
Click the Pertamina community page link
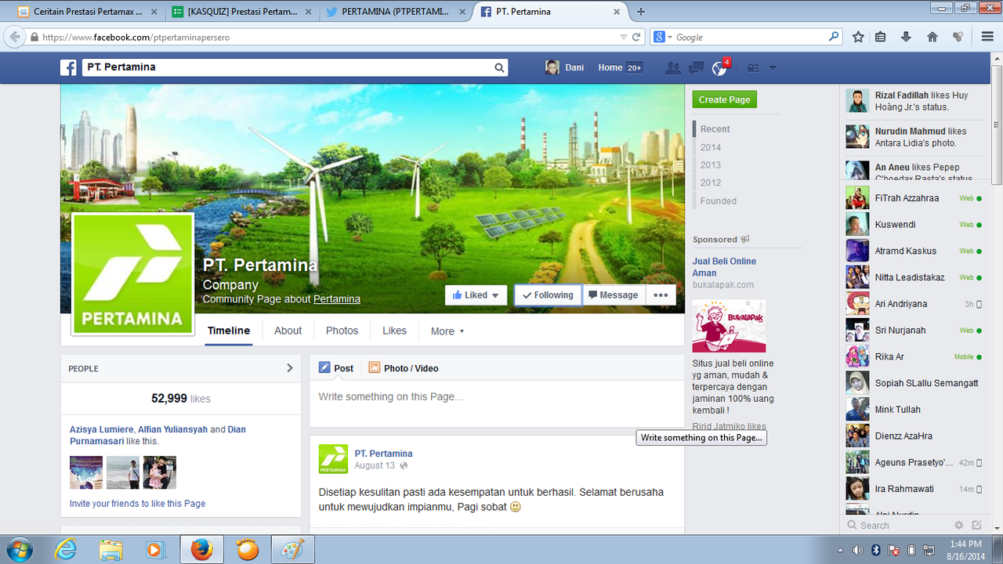point(337,299)
